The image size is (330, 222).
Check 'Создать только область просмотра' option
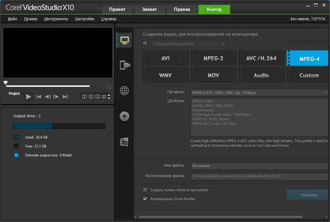pos(145,190)
